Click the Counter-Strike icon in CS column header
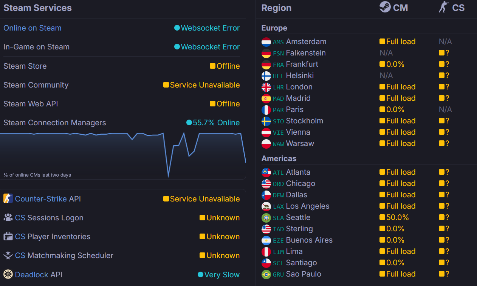The height and width of the screenshot is (286, 477). click(443, 7)
